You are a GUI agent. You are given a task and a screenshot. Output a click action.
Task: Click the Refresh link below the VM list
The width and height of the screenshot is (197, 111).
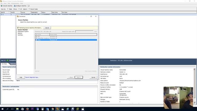[x=37, y=71]
